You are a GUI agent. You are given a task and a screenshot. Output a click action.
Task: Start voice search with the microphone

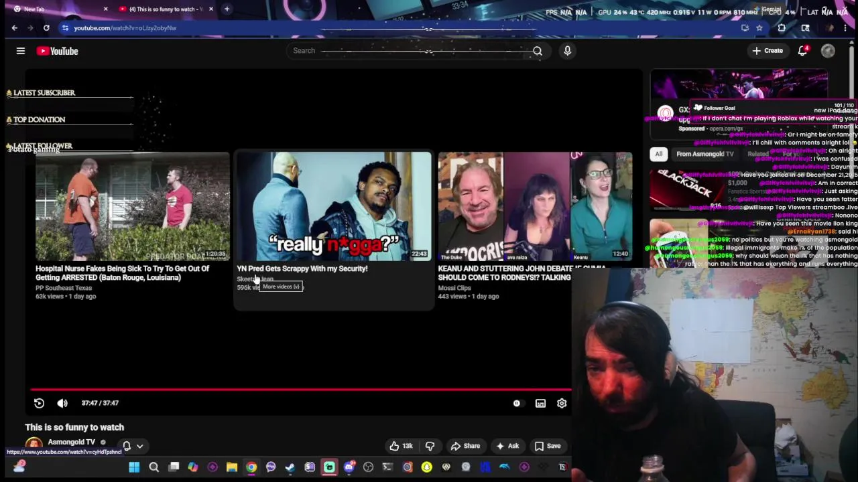[x=568, y=51]
